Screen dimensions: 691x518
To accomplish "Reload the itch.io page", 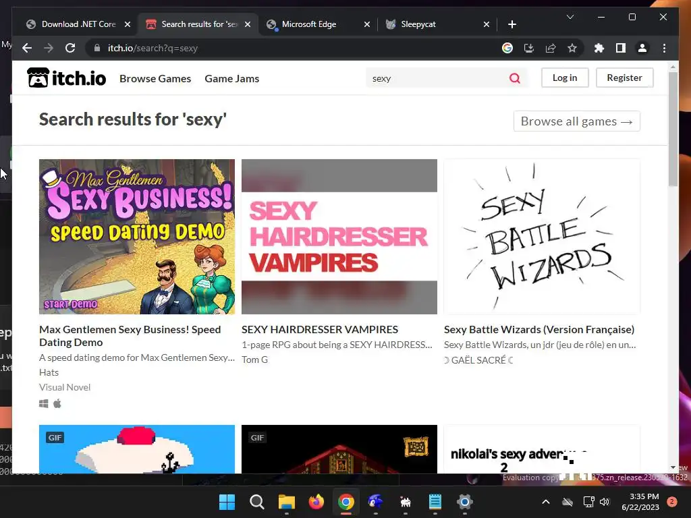I will 70,48.
